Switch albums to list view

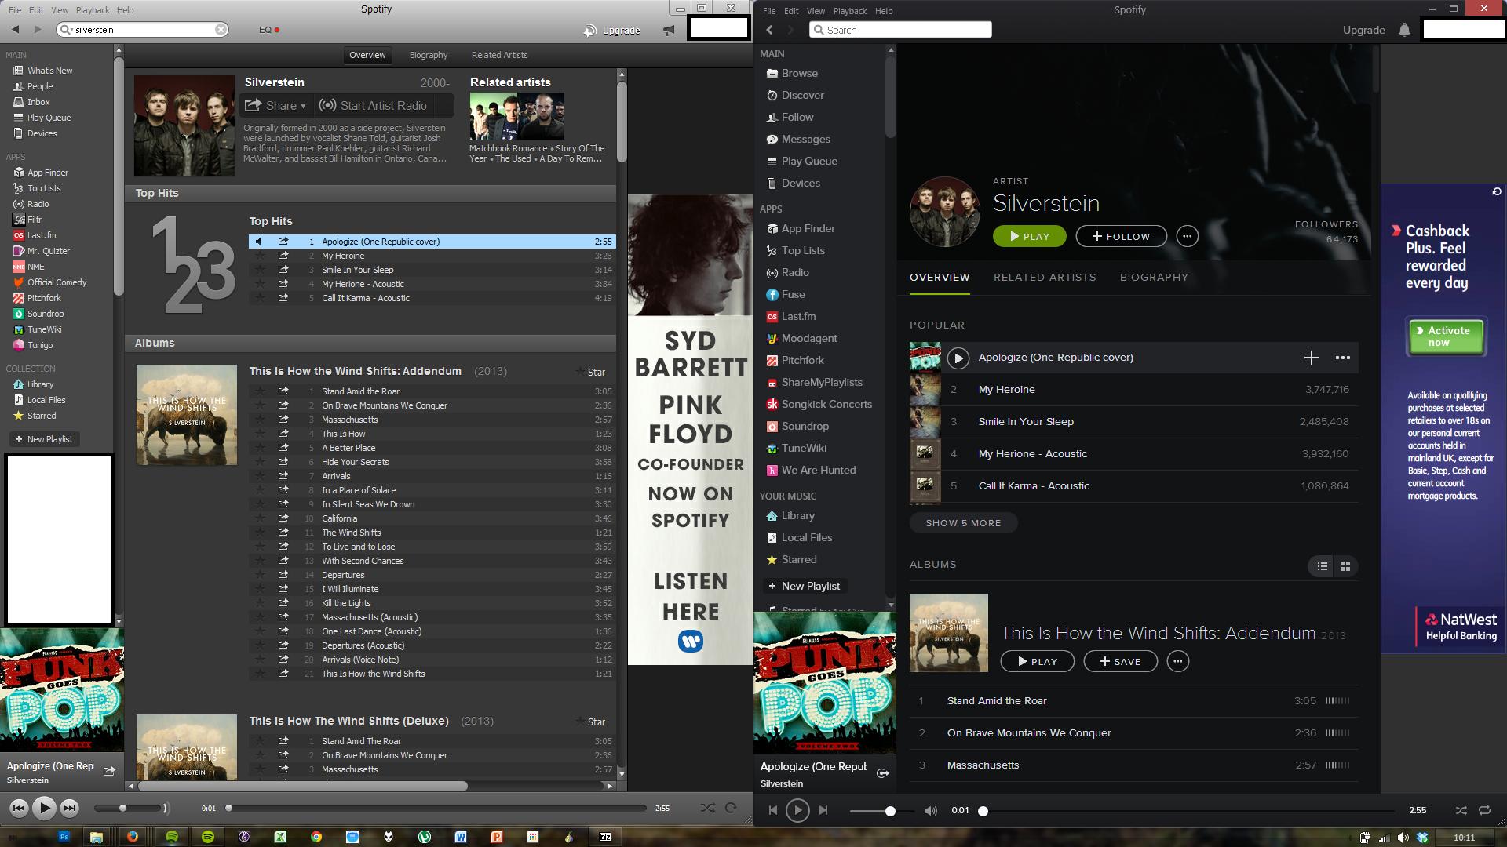(1323, 566)
